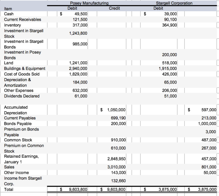
Task: Select Stargell stock premium 267,000
Action: (209, 148)
